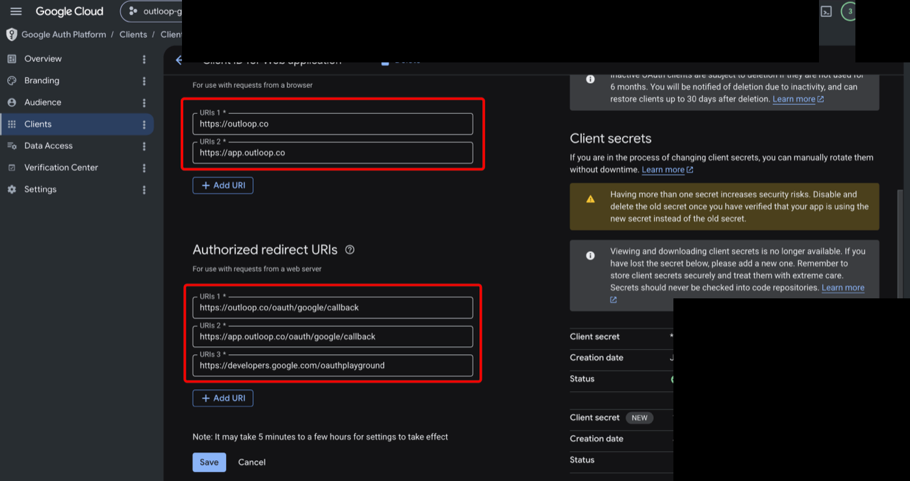
Task: Edit redirect URI outloop.co/oauth/google/callback field
Action: [x=333, y=307]
